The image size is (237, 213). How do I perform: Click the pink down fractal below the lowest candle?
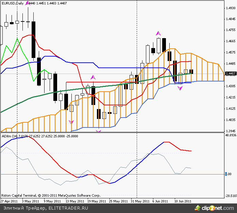pos(99,130)
